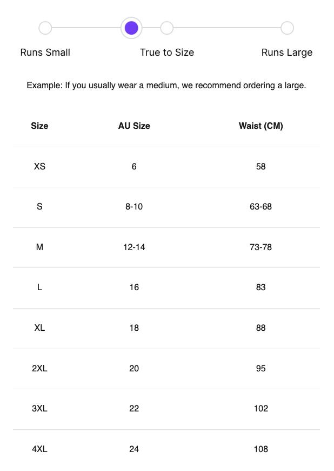Viewport: 334px width, 471px height.
Task: Click the Runs Small label
Action: (45, 53)
